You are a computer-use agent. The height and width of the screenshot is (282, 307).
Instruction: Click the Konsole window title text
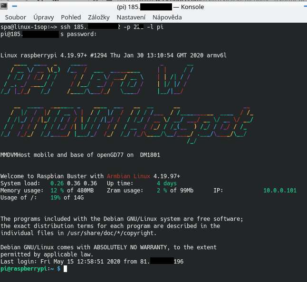(160, 7)
